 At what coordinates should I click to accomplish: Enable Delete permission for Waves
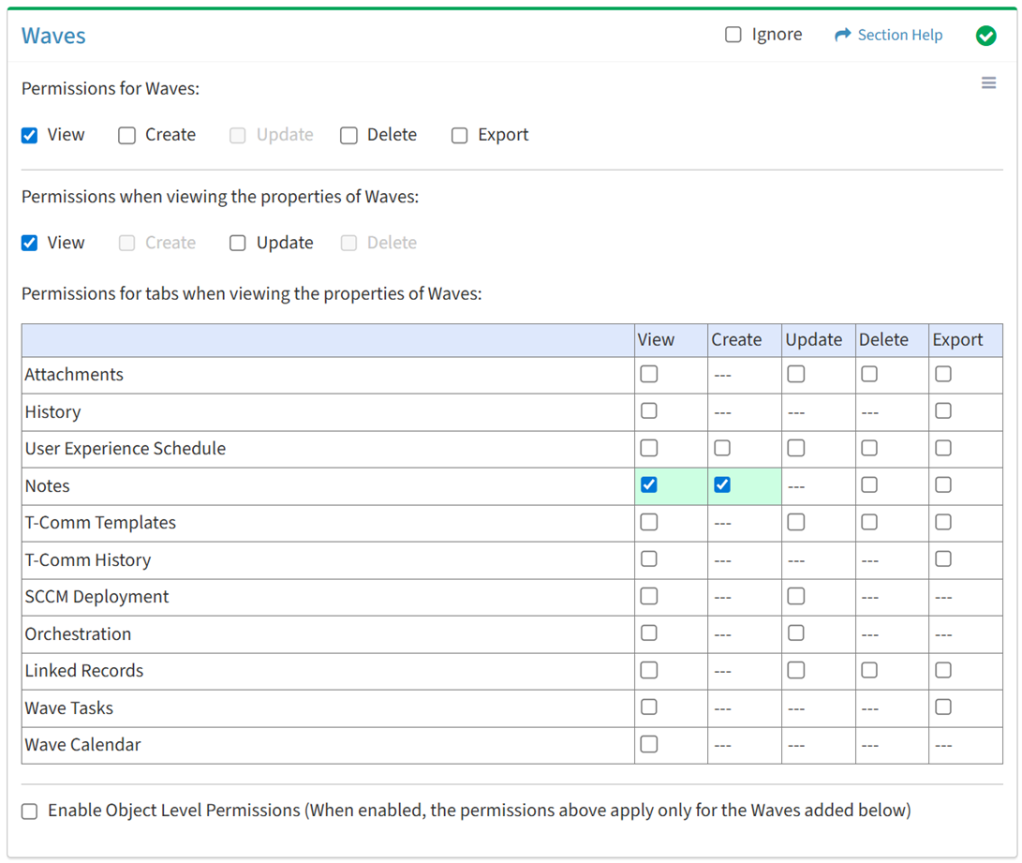[x=349, y=135]
